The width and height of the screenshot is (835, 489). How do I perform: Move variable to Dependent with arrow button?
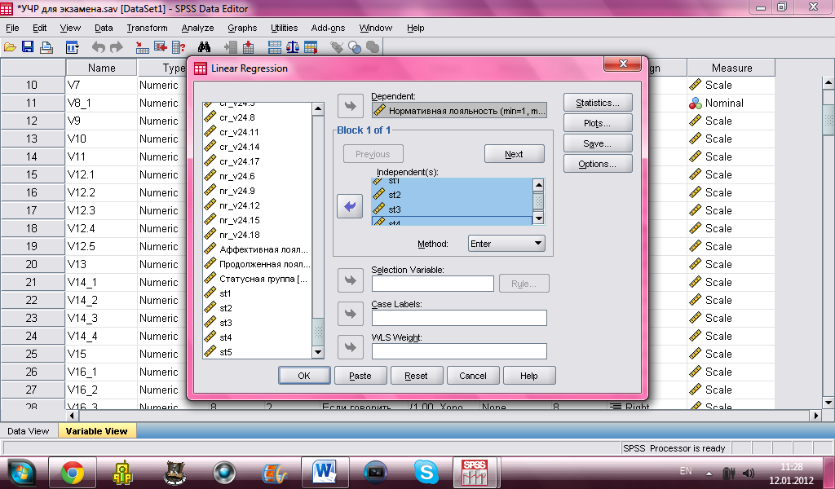pyautogui.click(x=351, y=106)
